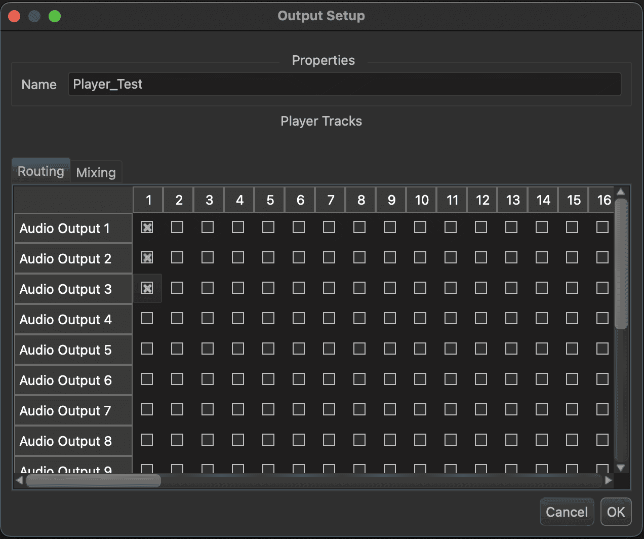The width and height of the screenshot is (644, 539).
Task: Select the Routing tab
Action: pyautogui.click(x=41, y=171)
